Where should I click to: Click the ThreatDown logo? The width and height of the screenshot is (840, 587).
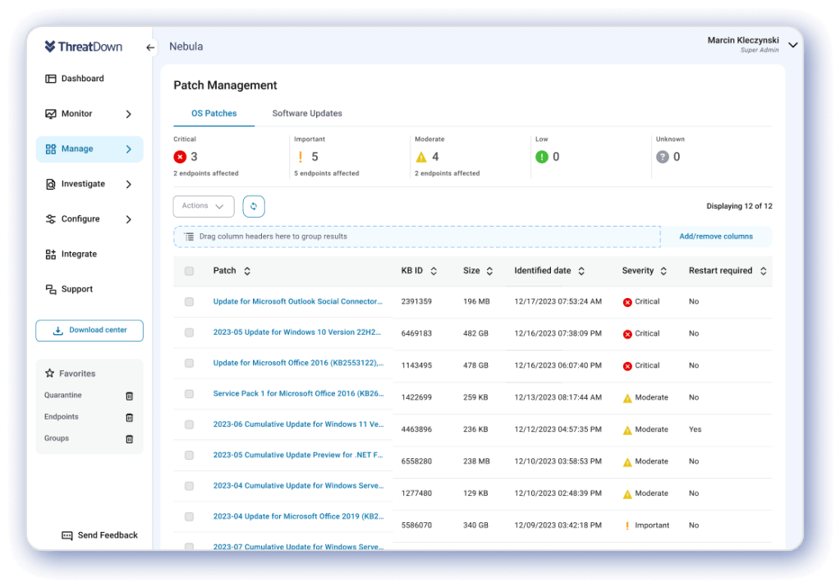click(84, 47)
